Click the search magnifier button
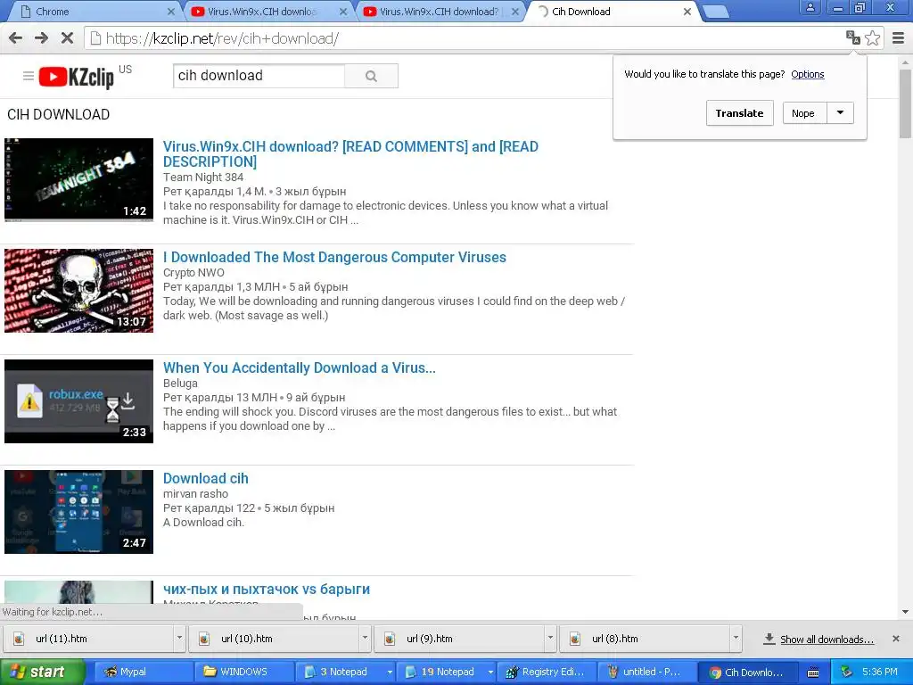The image size is (913, 685). pos(371,76)
